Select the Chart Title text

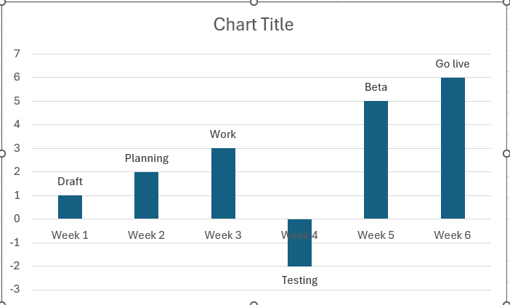click(254, 25)
